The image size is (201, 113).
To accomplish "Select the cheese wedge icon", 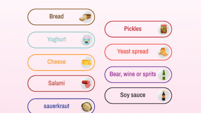I will (86, 62).
